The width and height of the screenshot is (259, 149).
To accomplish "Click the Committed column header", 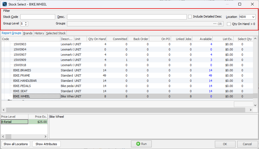I will [117, 39].
